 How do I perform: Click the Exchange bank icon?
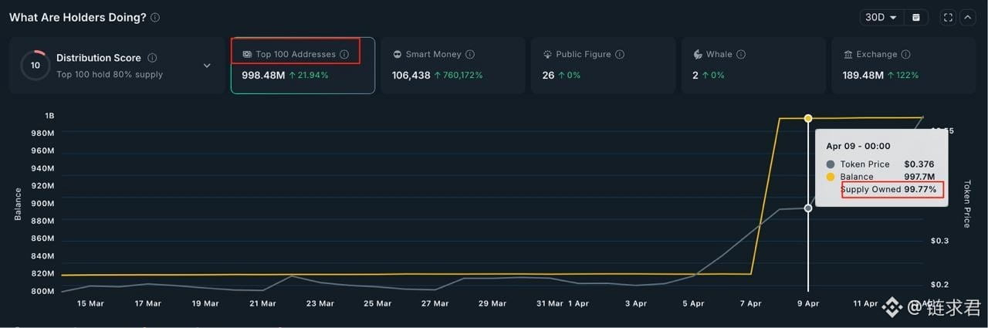(848, 55)
